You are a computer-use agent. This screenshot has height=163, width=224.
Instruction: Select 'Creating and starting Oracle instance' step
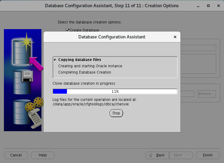(x=90, y=66)
